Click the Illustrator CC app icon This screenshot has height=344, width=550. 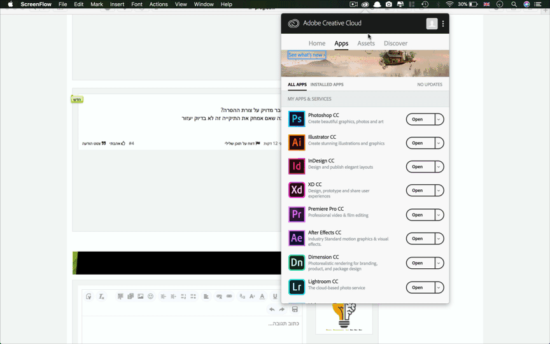click(297, 142)
